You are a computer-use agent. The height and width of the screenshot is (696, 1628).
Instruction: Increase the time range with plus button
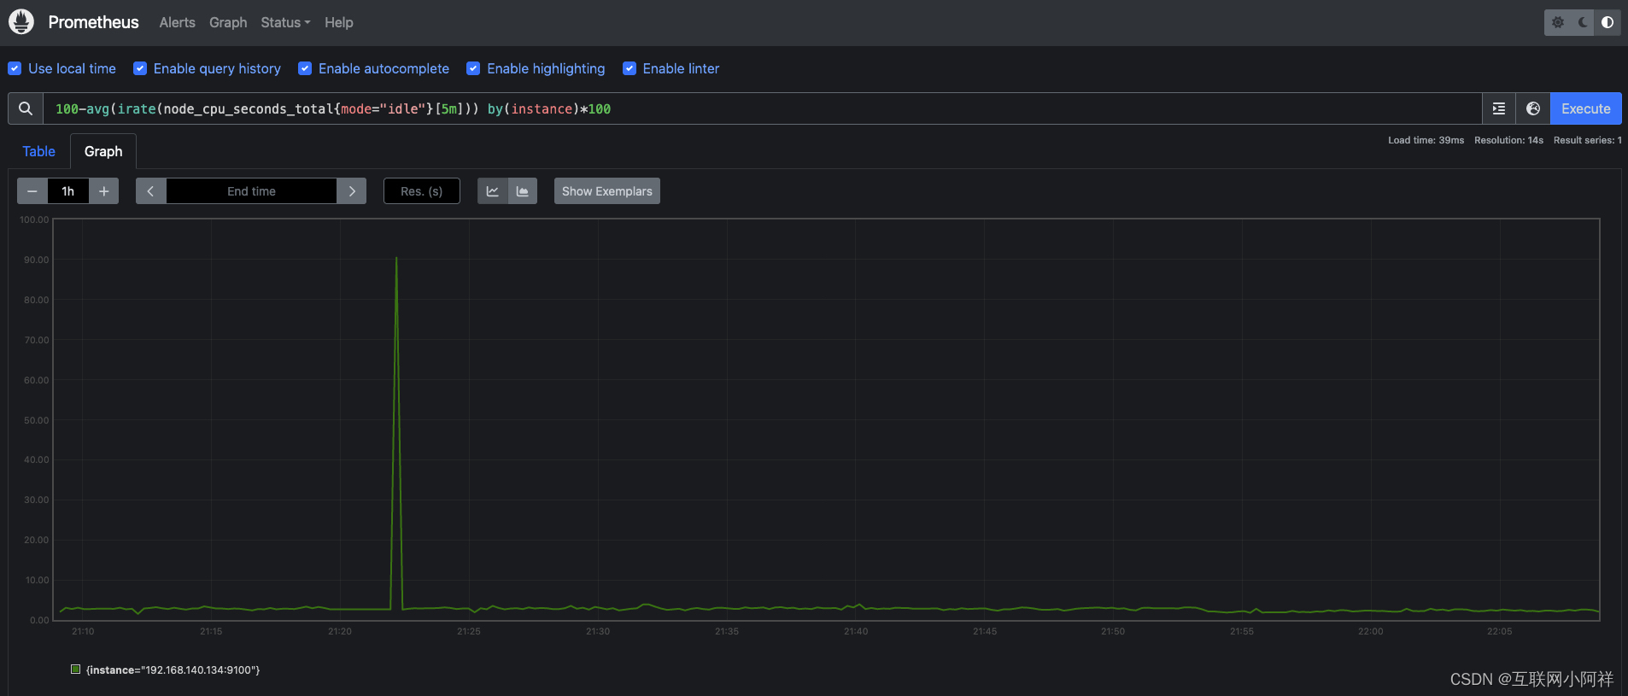point(103,191)
